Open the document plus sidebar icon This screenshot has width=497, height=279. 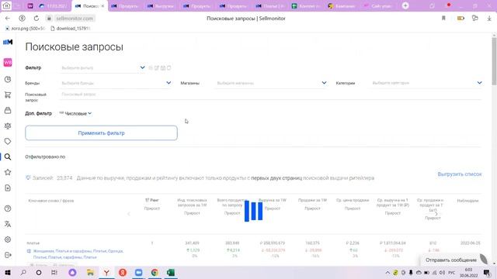click(x=8, y=188)
